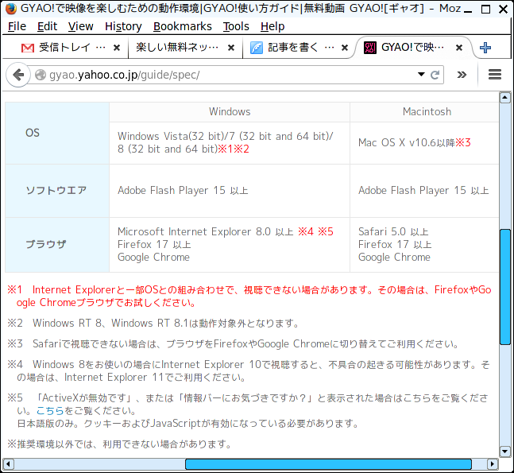Click the Windows column header
Image resolution: width=514 pixels, height=473 pixels.
(230, 112)
